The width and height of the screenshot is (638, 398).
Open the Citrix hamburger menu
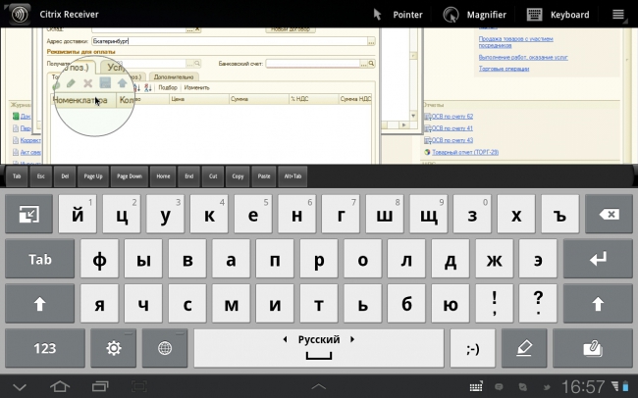coord(618,15)
